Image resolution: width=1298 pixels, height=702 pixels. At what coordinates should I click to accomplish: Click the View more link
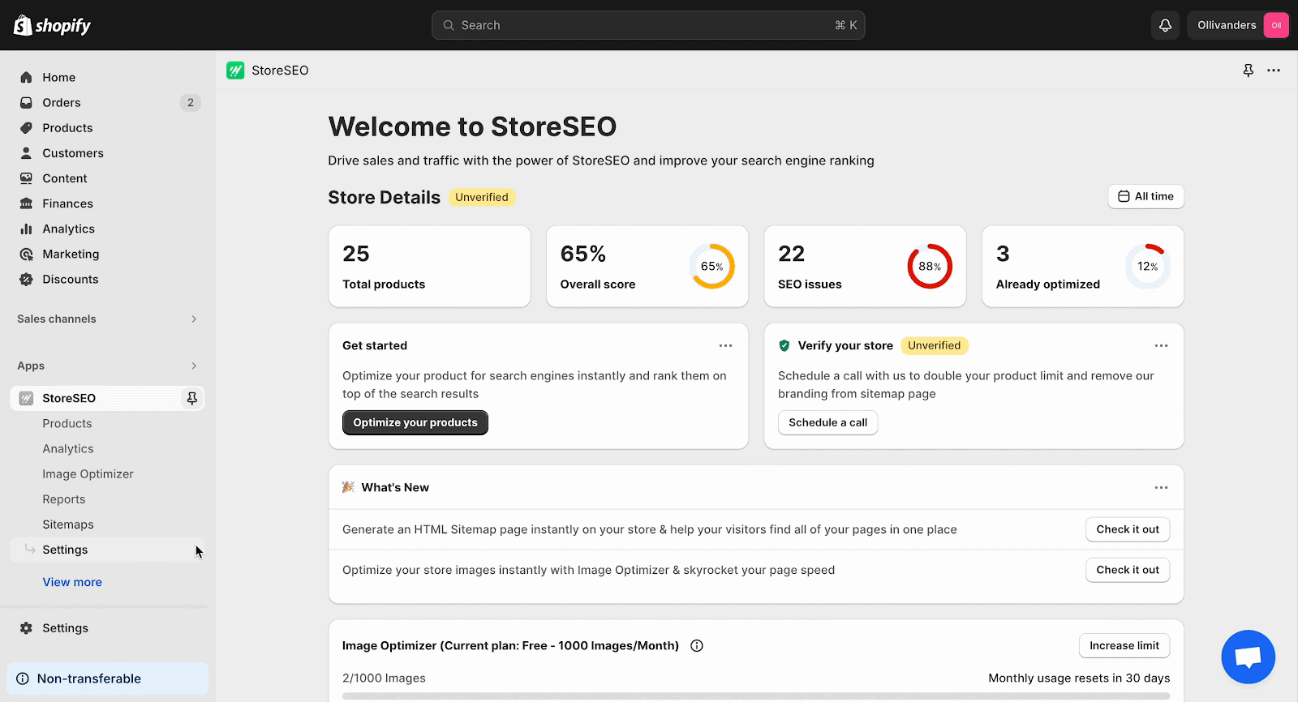click(x=72, y=582)
